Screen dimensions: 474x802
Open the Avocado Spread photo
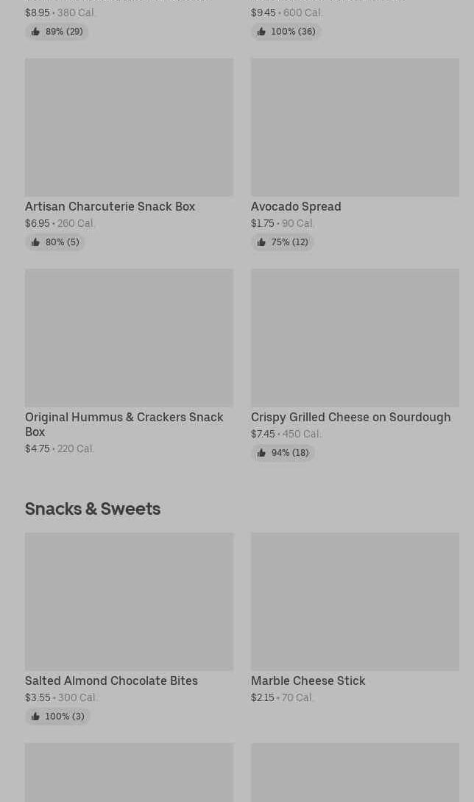pos(355,127)
